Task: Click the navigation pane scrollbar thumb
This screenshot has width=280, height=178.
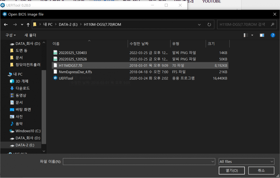Action: 44,107
